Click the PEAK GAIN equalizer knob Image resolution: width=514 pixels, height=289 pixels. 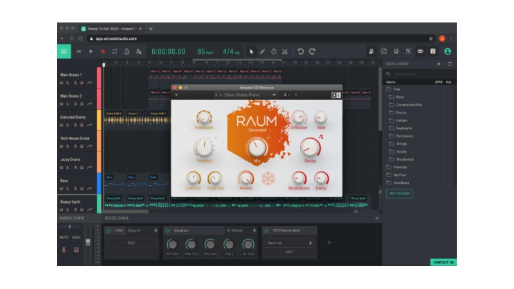pyautogui.click(x=210, y=245)
